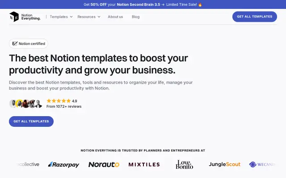The width and height of the screenshot is (286, 178).
Task: Click the five-star rating icons
Action: 59,101
